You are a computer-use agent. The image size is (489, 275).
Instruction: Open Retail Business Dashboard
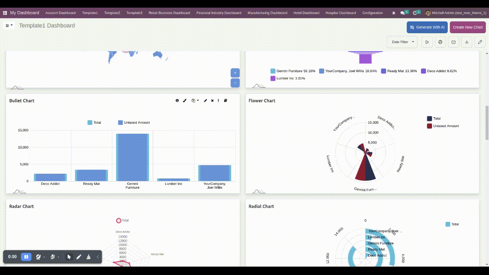(x=169, y=13)
